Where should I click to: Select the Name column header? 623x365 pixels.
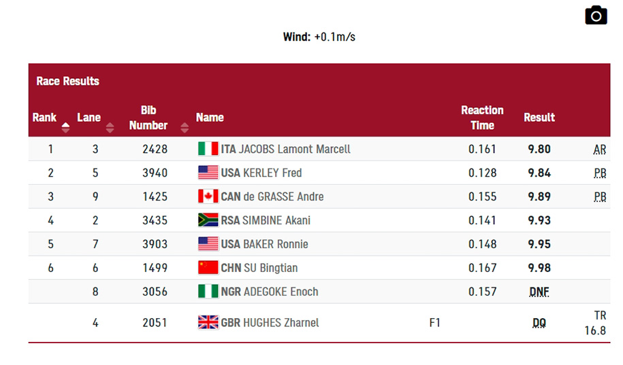click(210, 118)
